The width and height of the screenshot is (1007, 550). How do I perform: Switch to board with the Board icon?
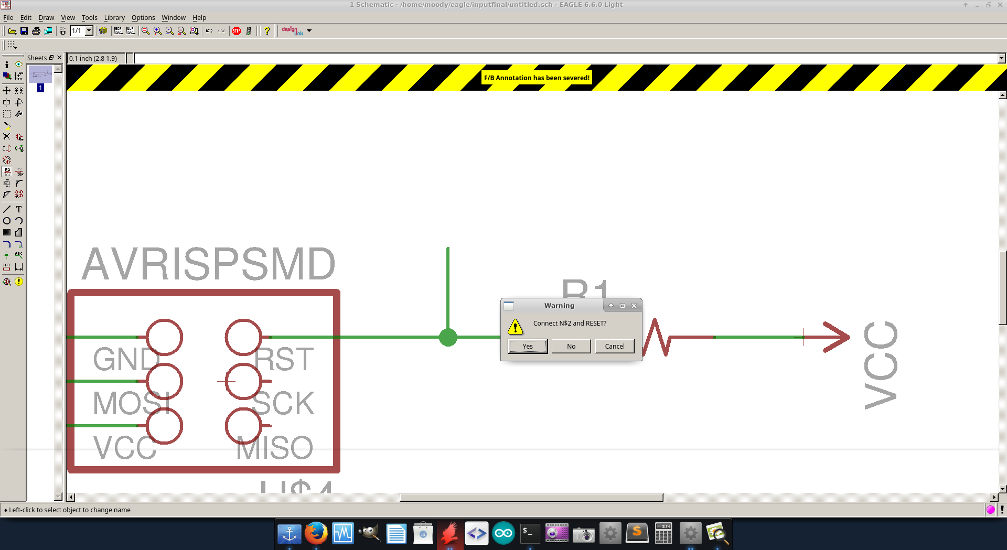click(63, 31)
